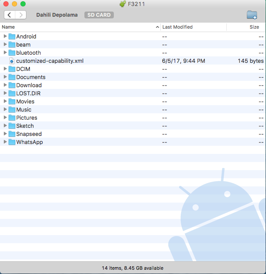Select the 'bluetooth' folder name
266x274 pixels.
(x=29, y=53)
